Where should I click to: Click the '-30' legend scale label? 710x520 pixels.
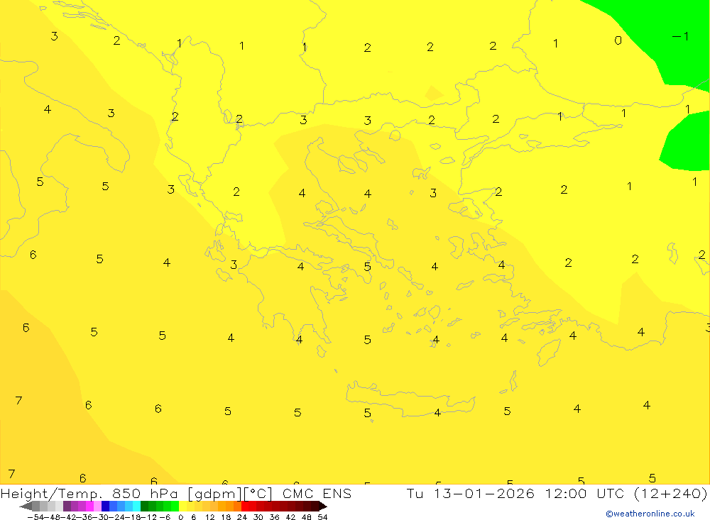(101, 517)
